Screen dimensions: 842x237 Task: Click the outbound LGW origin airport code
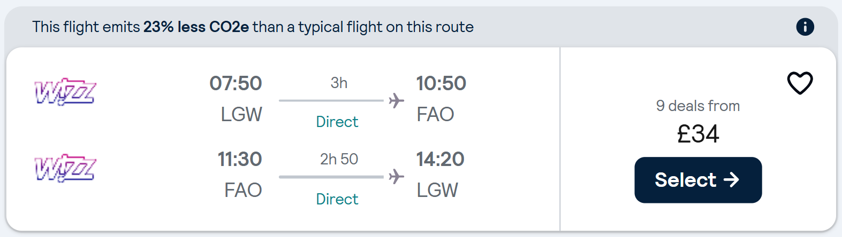(x=241, y=114)
